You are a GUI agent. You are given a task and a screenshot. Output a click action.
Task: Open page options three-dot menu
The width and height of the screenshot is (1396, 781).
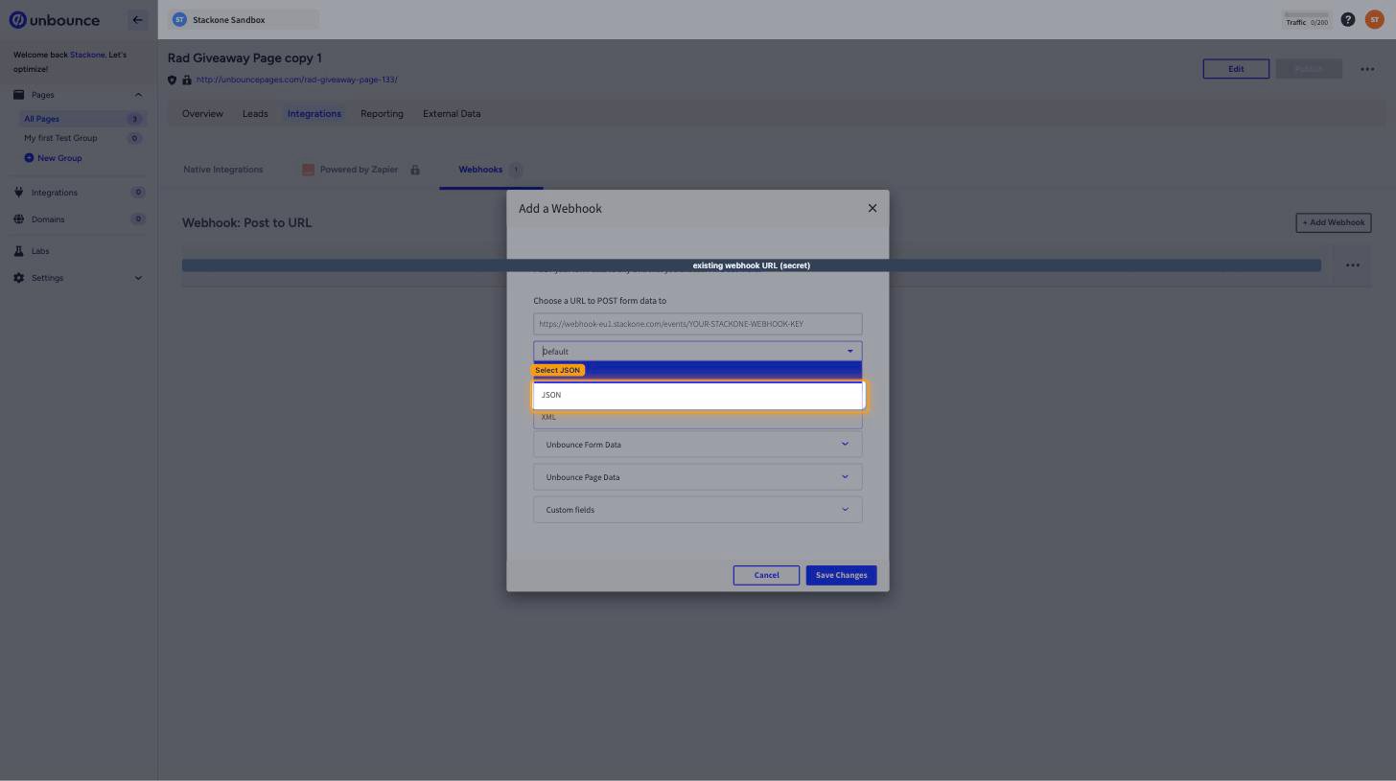(x=1367, y=69)
